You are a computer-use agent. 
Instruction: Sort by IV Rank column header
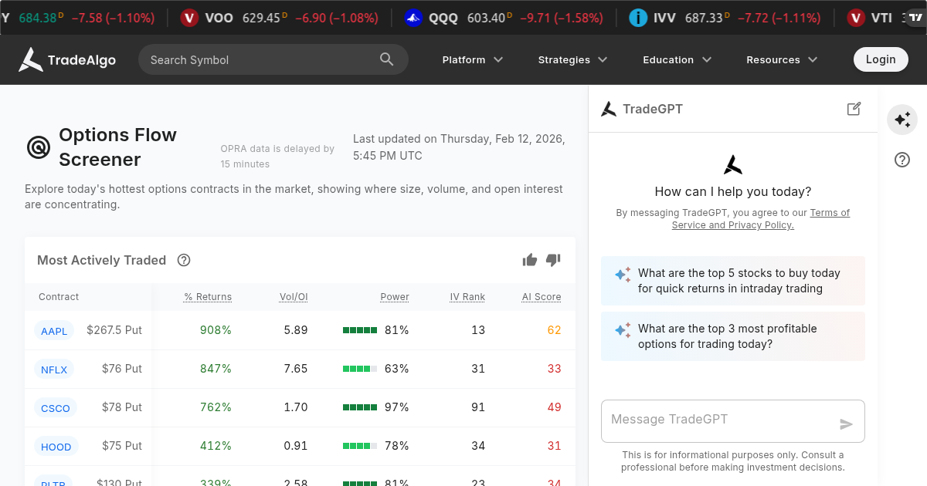tap(467, 297)
